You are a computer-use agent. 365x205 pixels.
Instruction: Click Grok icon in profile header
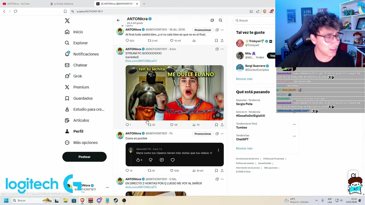(x=212, y=20)
